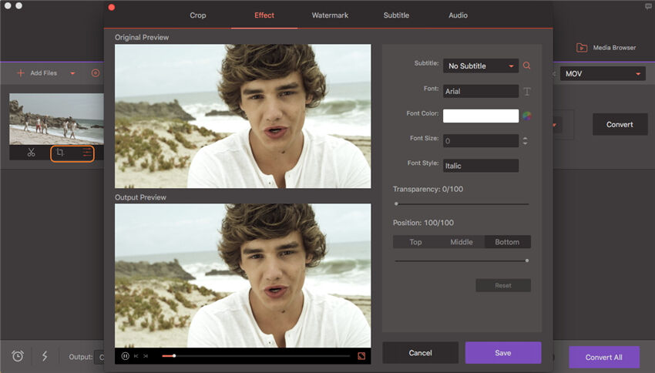The image size is (655, 373).
Task: Click the Font Size input field
Action: 481,141
